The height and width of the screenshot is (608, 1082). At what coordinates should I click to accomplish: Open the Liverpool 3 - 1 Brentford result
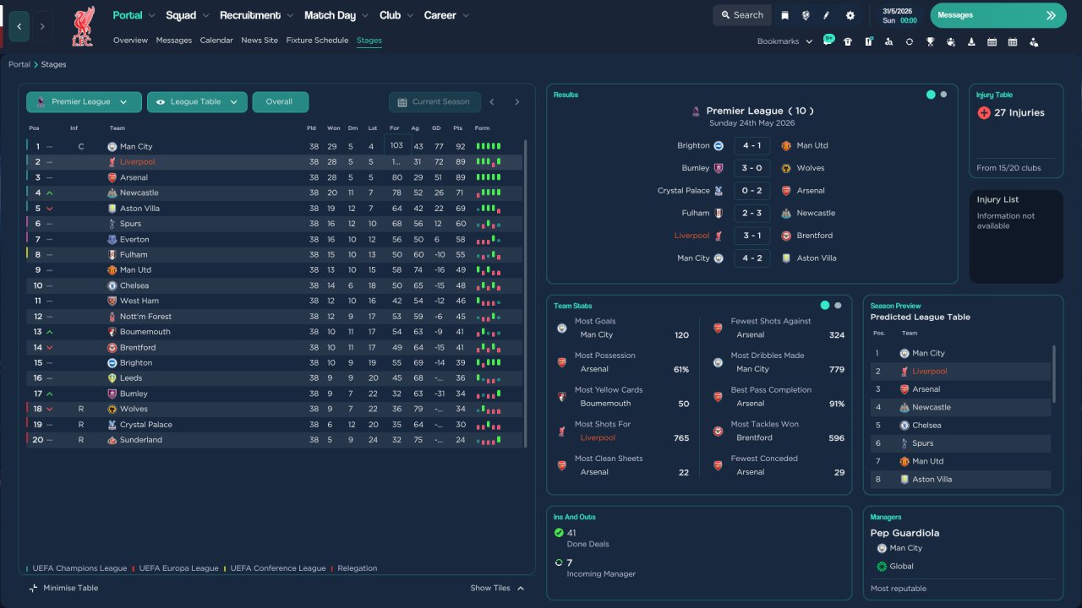(751, 236)
